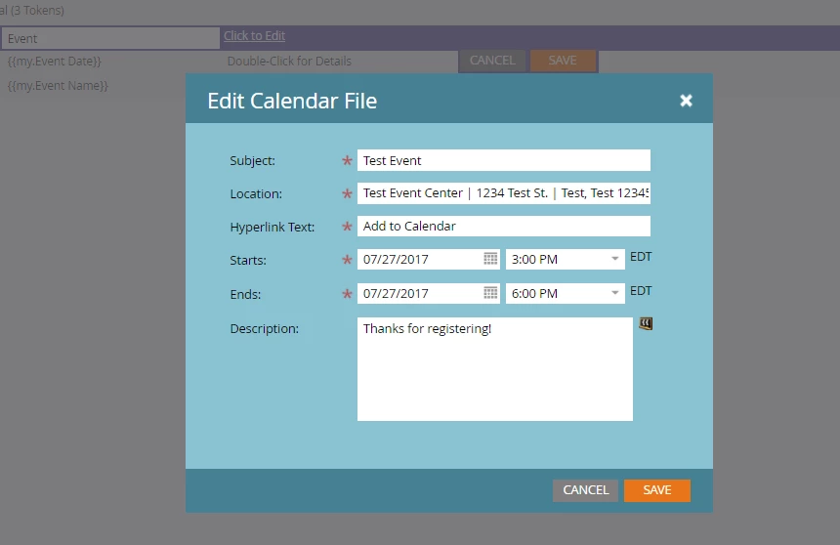Click the background SAVE button behind dialog

click(x=563, y=61)
